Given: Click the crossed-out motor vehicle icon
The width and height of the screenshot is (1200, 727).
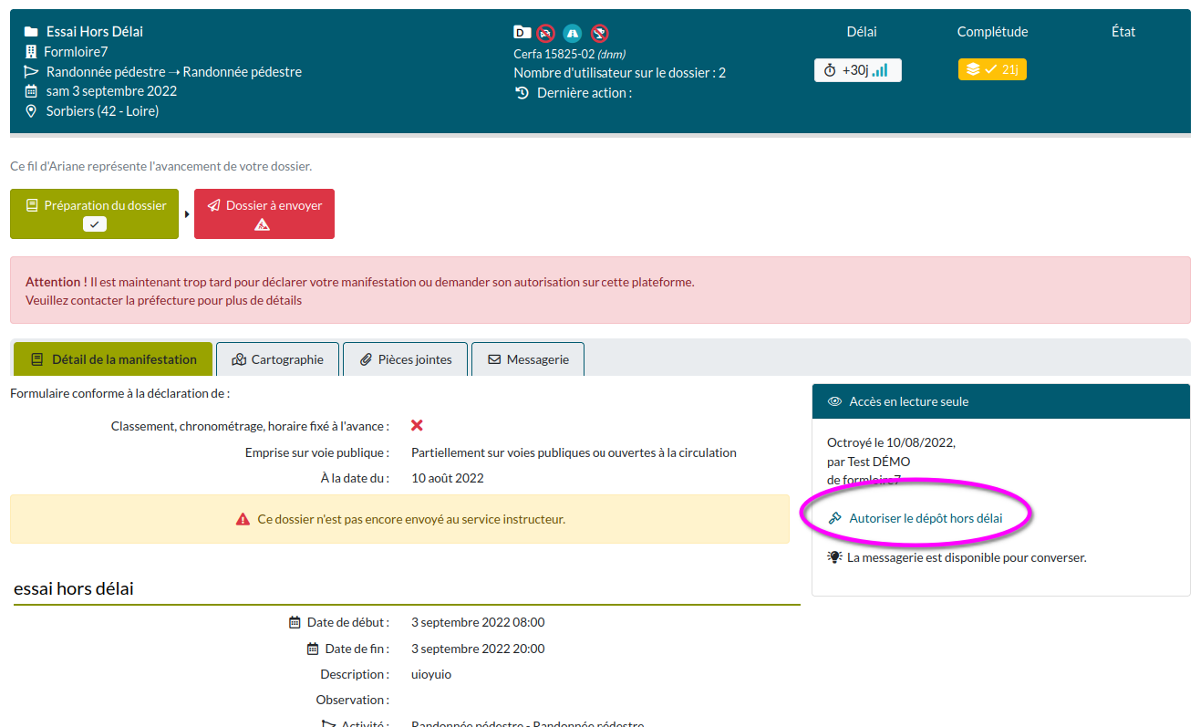Looking at the screenshot, I should [x=545, y=34].
